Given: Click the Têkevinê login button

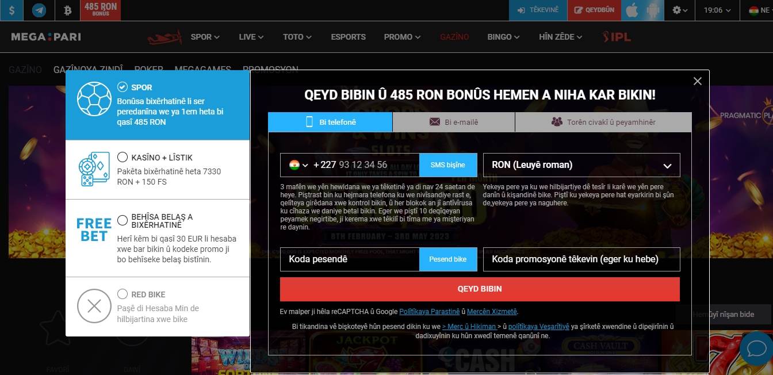Looking at the screenshot, I should tap(538, 10).
